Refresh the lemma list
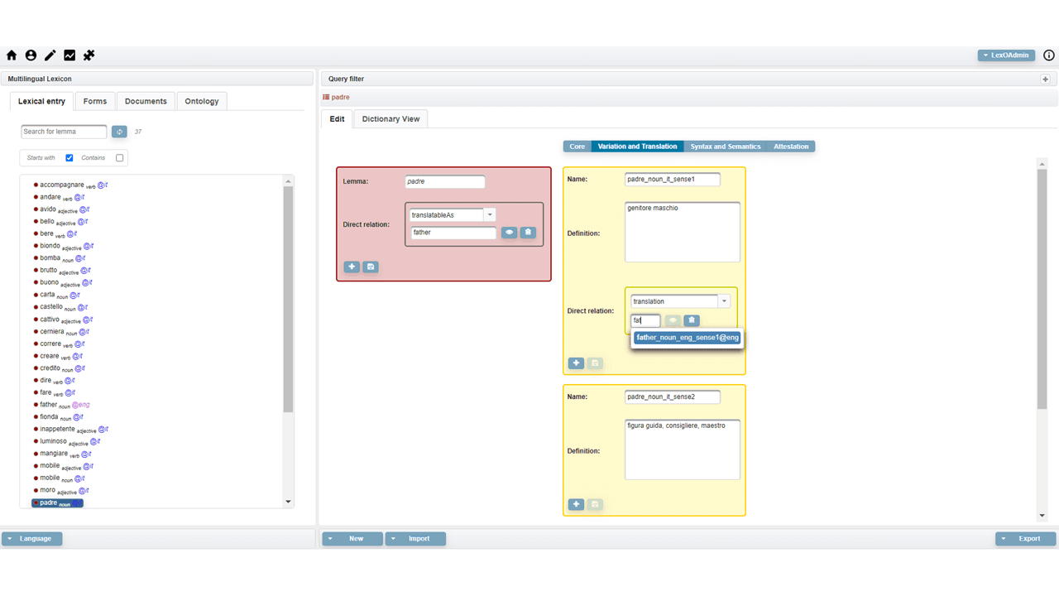Screen dimensions: 1059x596 tap(119, 132)
